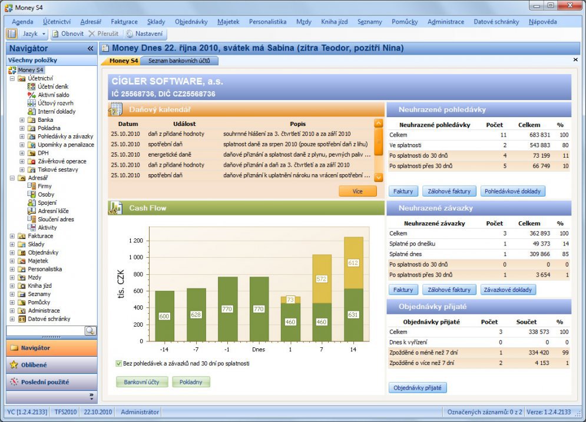
Task: Open the Agenda menu
Action: click(x=22, y=22)
